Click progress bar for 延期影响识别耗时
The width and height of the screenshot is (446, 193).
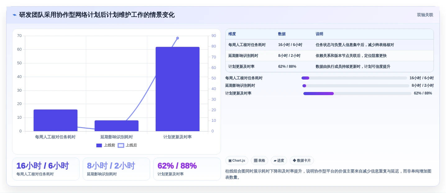click(356, 86)
